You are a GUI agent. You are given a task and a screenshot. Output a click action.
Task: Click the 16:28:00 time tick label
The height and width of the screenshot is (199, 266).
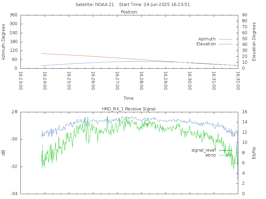[x=142, y=81]
